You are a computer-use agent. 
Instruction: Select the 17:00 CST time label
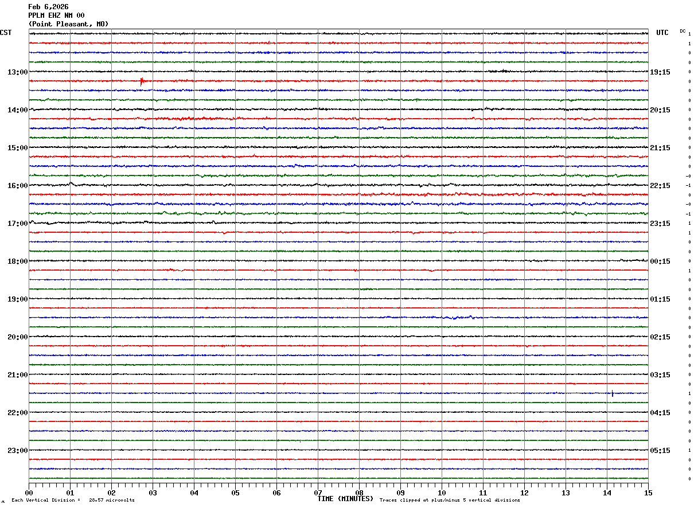click(18, 224)
